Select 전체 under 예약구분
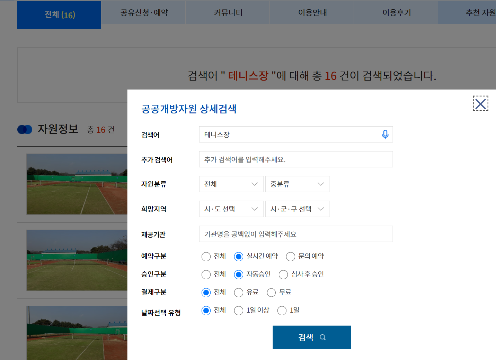This screenshot has width=496, height=360. click(x=206, y=257)
